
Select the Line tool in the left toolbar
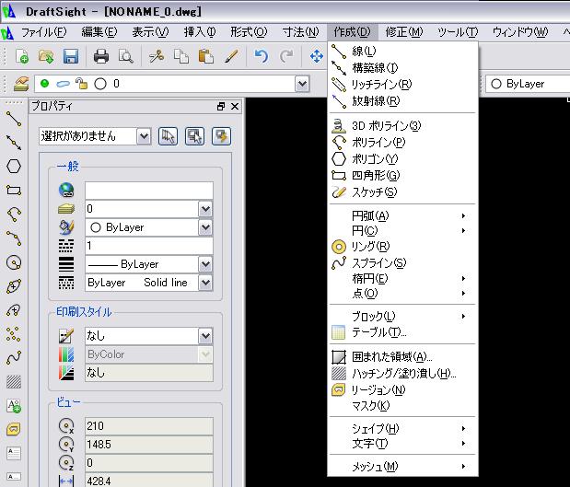coord(14,119)
